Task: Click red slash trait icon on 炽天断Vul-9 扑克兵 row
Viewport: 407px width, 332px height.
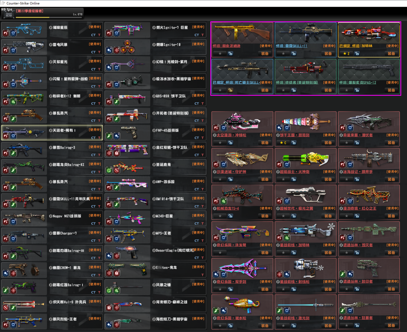Action: click(6, 308)
